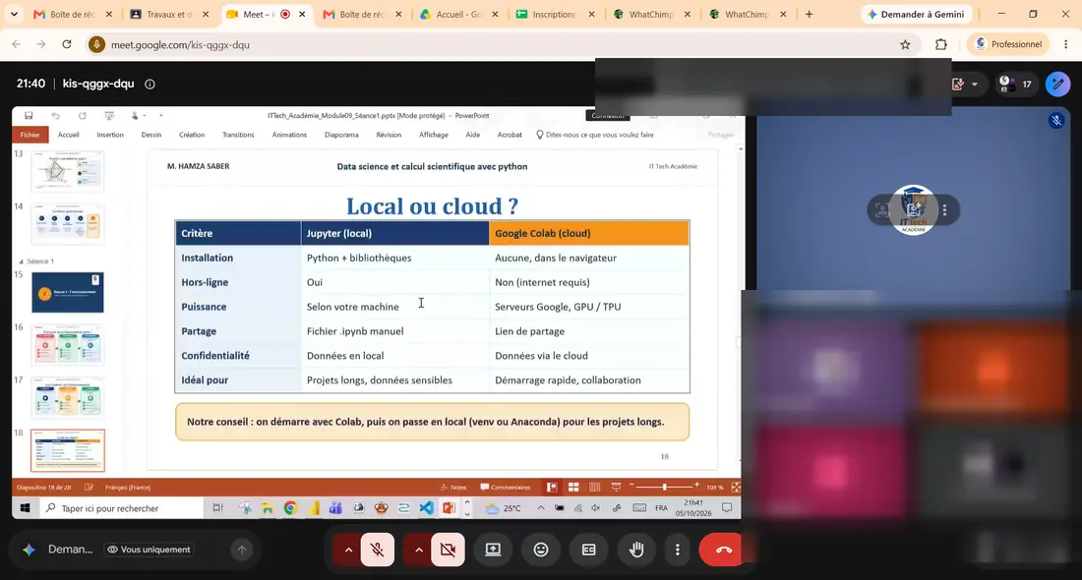Unmute the microphone in Meet controls
The height and width of the screenshot is (580, 1082).
378,550
